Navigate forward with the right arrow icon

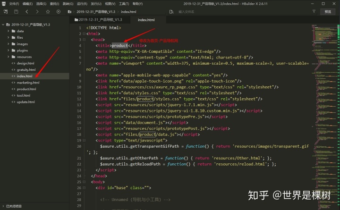(x=37, y=12)
